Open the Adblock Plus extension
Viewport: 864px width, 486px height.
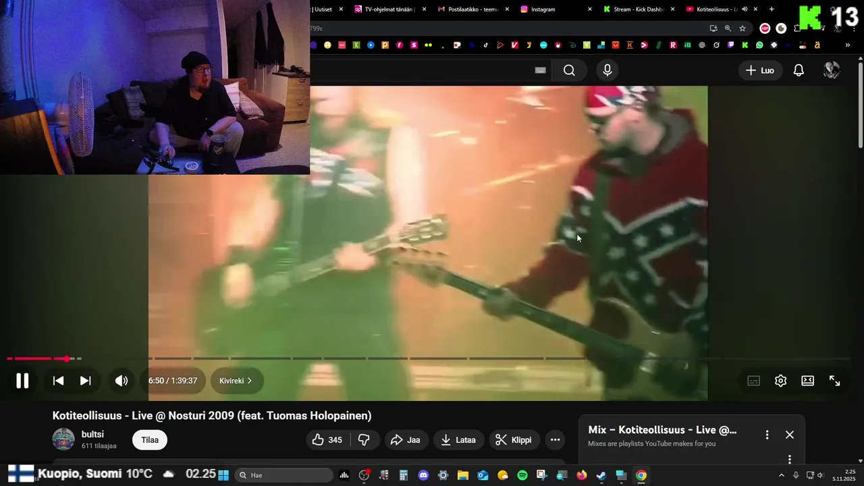pos(765,28)
